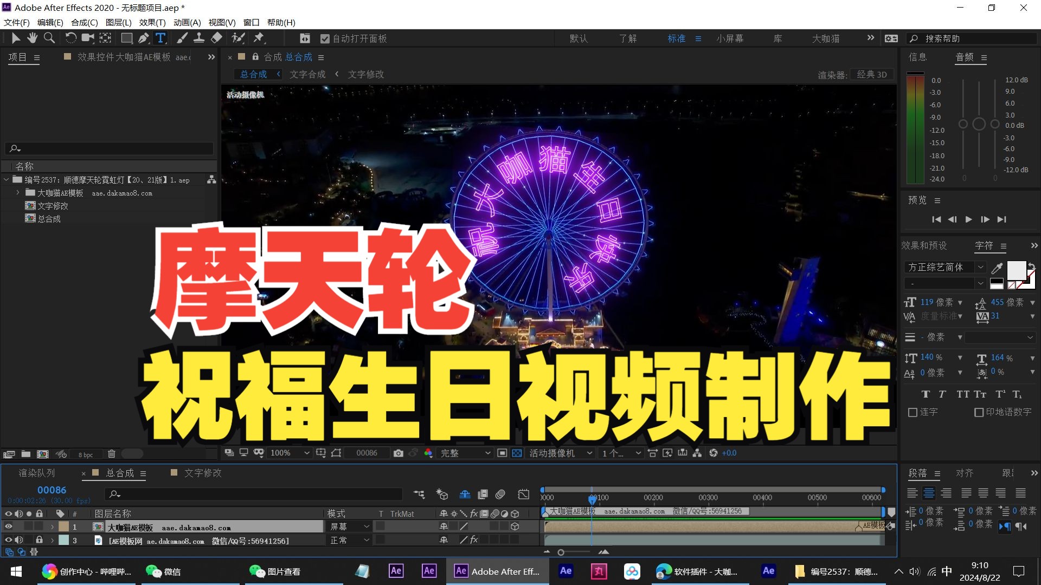Go to 文字合成 in composition breadcrumb
The image size is (1041, 585).
(x=307, y=74)
